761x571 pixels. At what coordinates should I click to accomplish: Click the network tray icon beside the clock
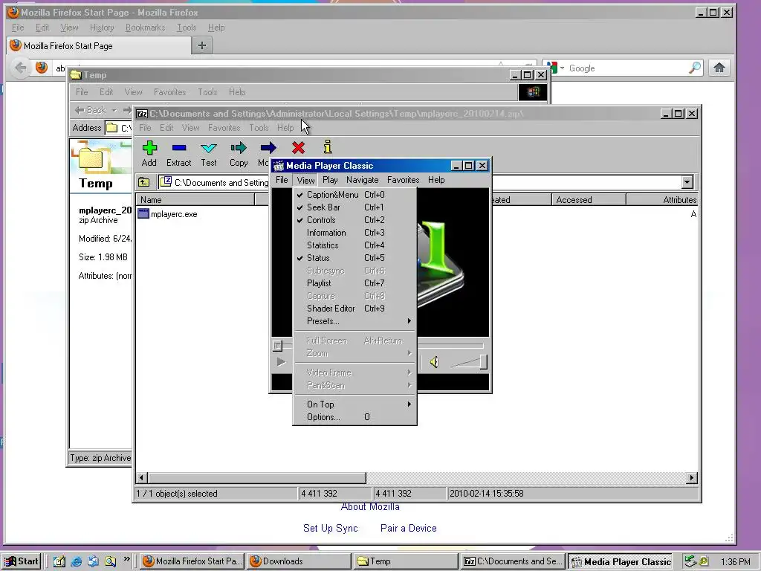pyautogui.click(x=690, y=561)
